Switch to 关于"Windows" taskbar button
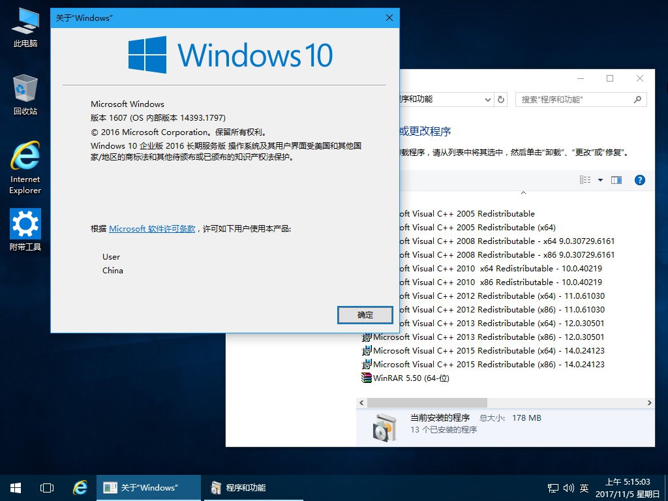Viewport: 668px width, 501px height. (148, 488)
